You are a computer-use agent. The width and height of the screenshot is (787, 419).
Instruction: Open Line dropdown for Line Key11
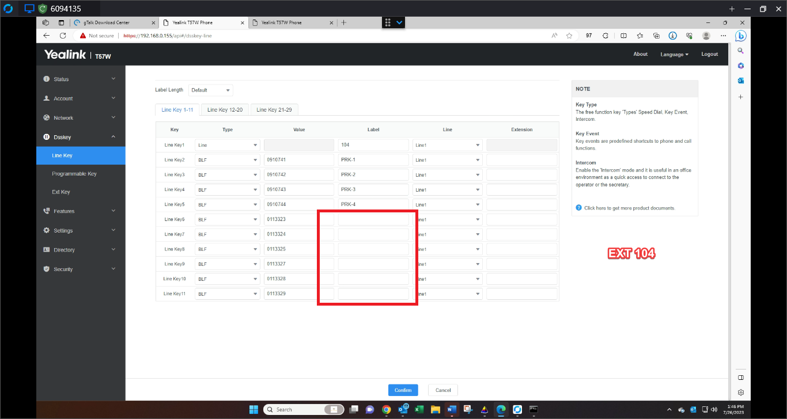point(447,294)
